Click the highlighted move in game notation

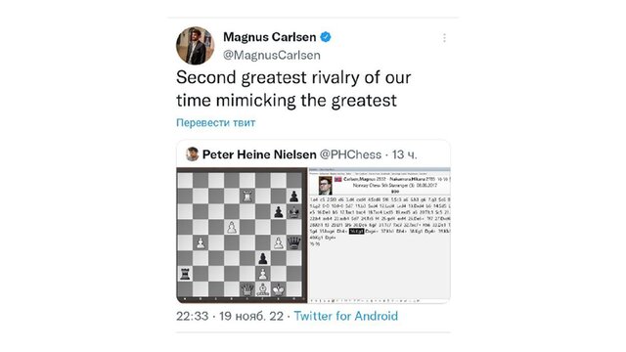pos(356,231)
